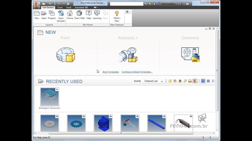
Task: Click the user account sign-in icon
Action: pos(159,4)
